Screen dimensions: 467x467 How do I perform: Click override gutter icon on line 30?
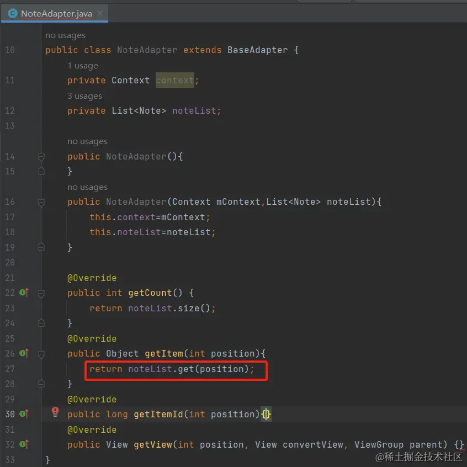pos(24,414)
